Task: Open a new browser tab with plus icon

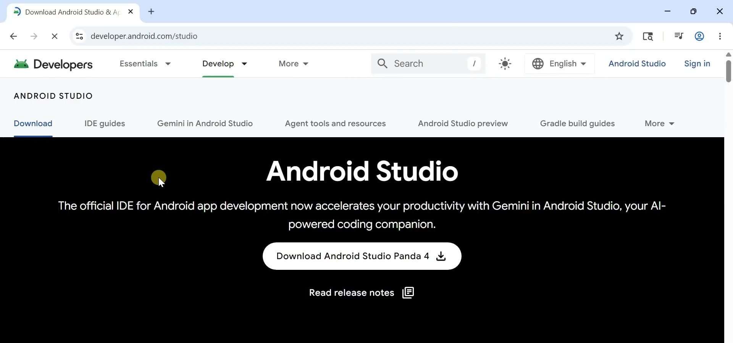Action: [152, 12]
